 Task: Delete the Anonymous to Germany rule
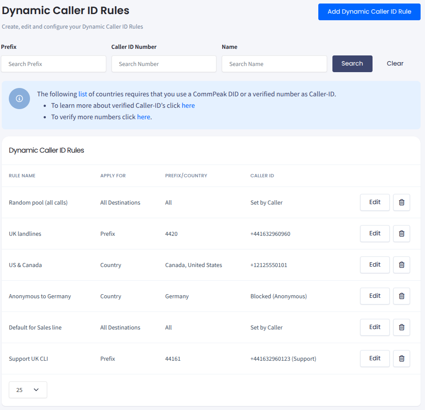click(402, 296)
